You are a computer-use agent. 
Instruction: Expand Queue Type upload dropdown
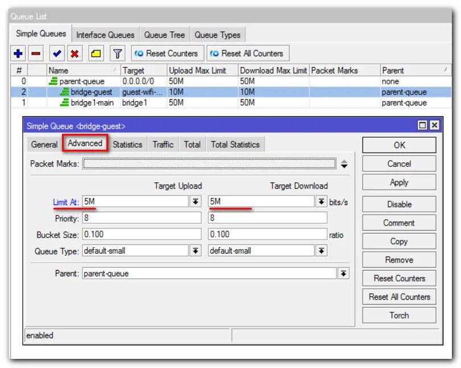195,251
